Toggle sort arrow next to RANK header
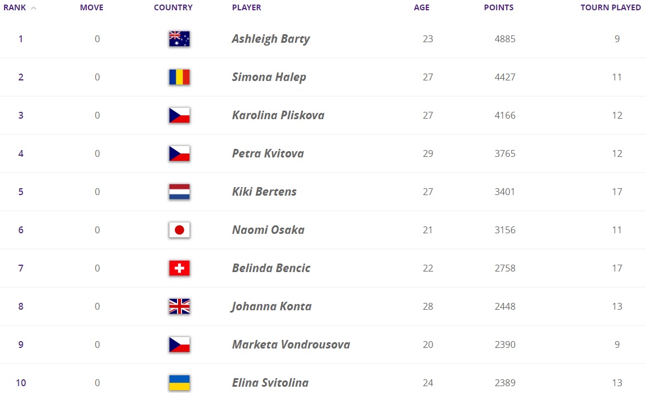This screenshot has width=646, height=393. [33, 8]
